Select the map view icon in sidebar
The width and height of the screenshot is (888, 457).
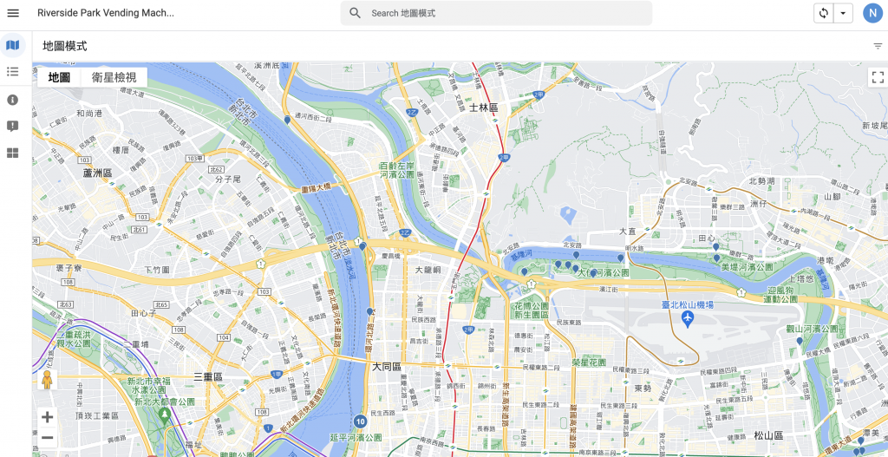pyautogui.click(x=12, y=45)
